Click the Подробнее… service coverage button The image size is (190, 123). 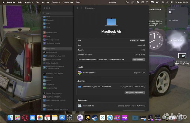pos(139,59)
